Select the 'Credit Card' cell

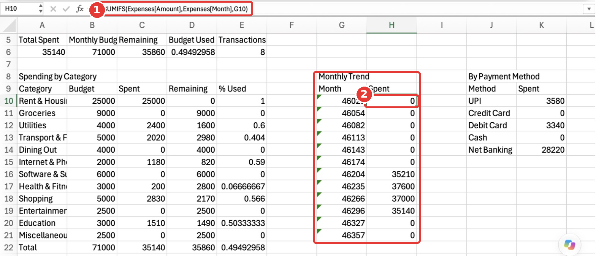(x=491, y=113)
